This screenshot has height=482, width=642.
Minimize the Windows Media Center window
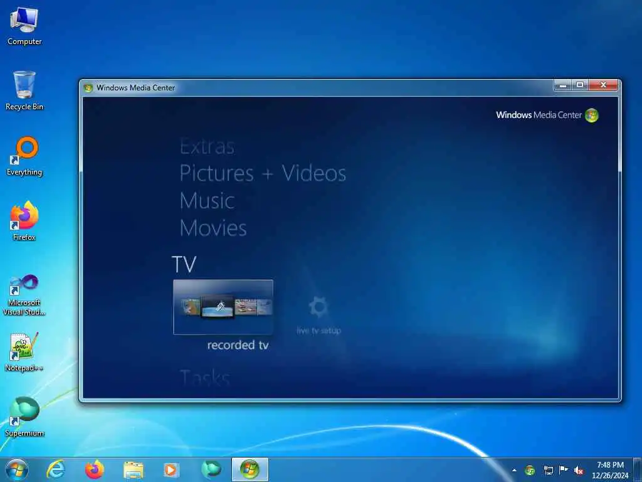click(563, 85)
